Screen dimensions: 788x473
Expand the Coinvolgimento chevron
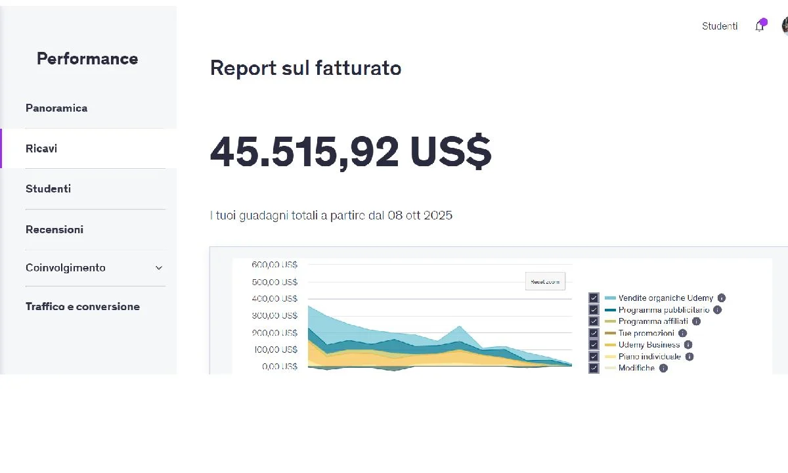(158, 268)
